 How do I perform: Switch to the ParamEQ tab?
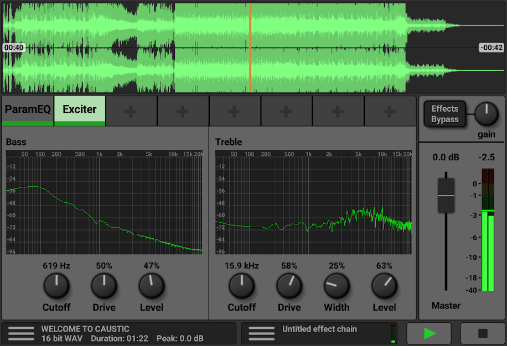coord(27,109)
